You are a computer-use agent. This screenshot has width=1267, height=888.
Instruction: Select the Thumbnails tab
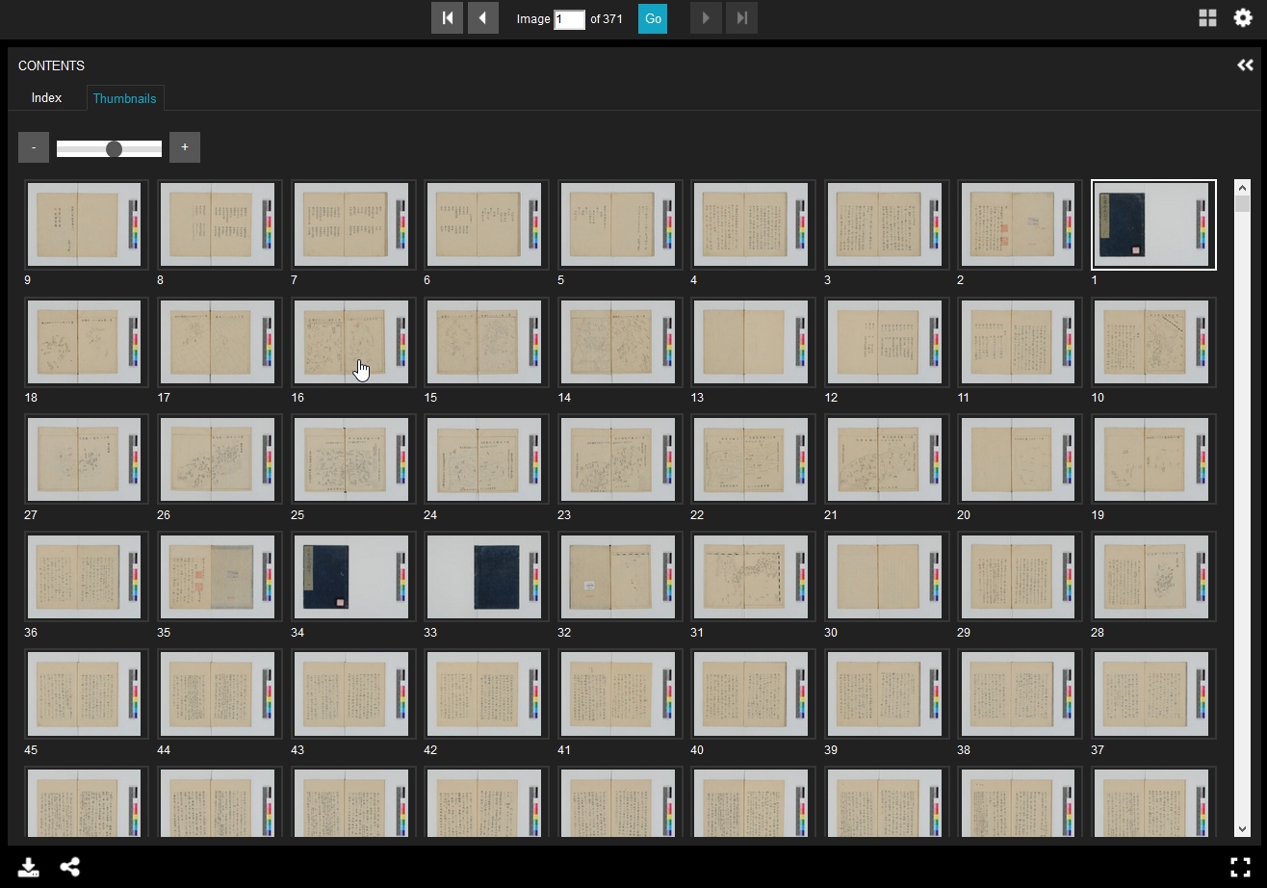pyautogui.click(x=124, y=98)
